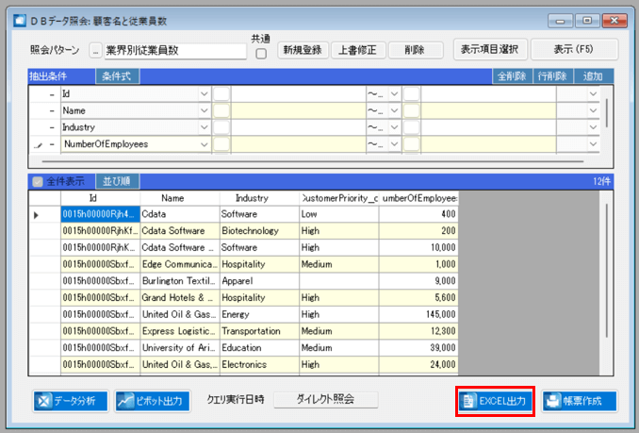Click the 表示項目選択 button
This screenshot has width=639, height=433.
click(490, 50)
